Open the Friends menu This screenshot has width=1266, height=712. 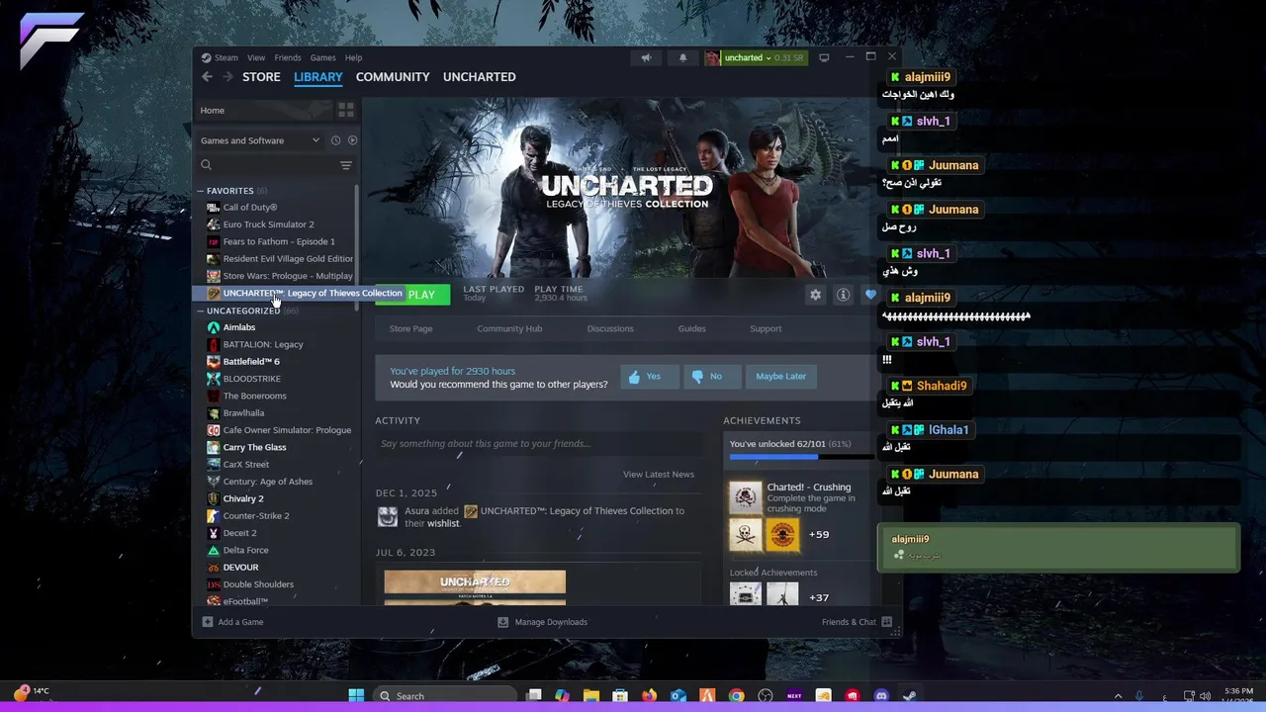pyautogui.click(x=288, y=57)
